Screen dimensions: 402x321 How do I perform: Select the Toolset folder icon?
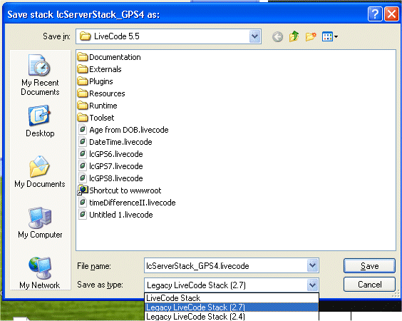(x=83, y=118)
